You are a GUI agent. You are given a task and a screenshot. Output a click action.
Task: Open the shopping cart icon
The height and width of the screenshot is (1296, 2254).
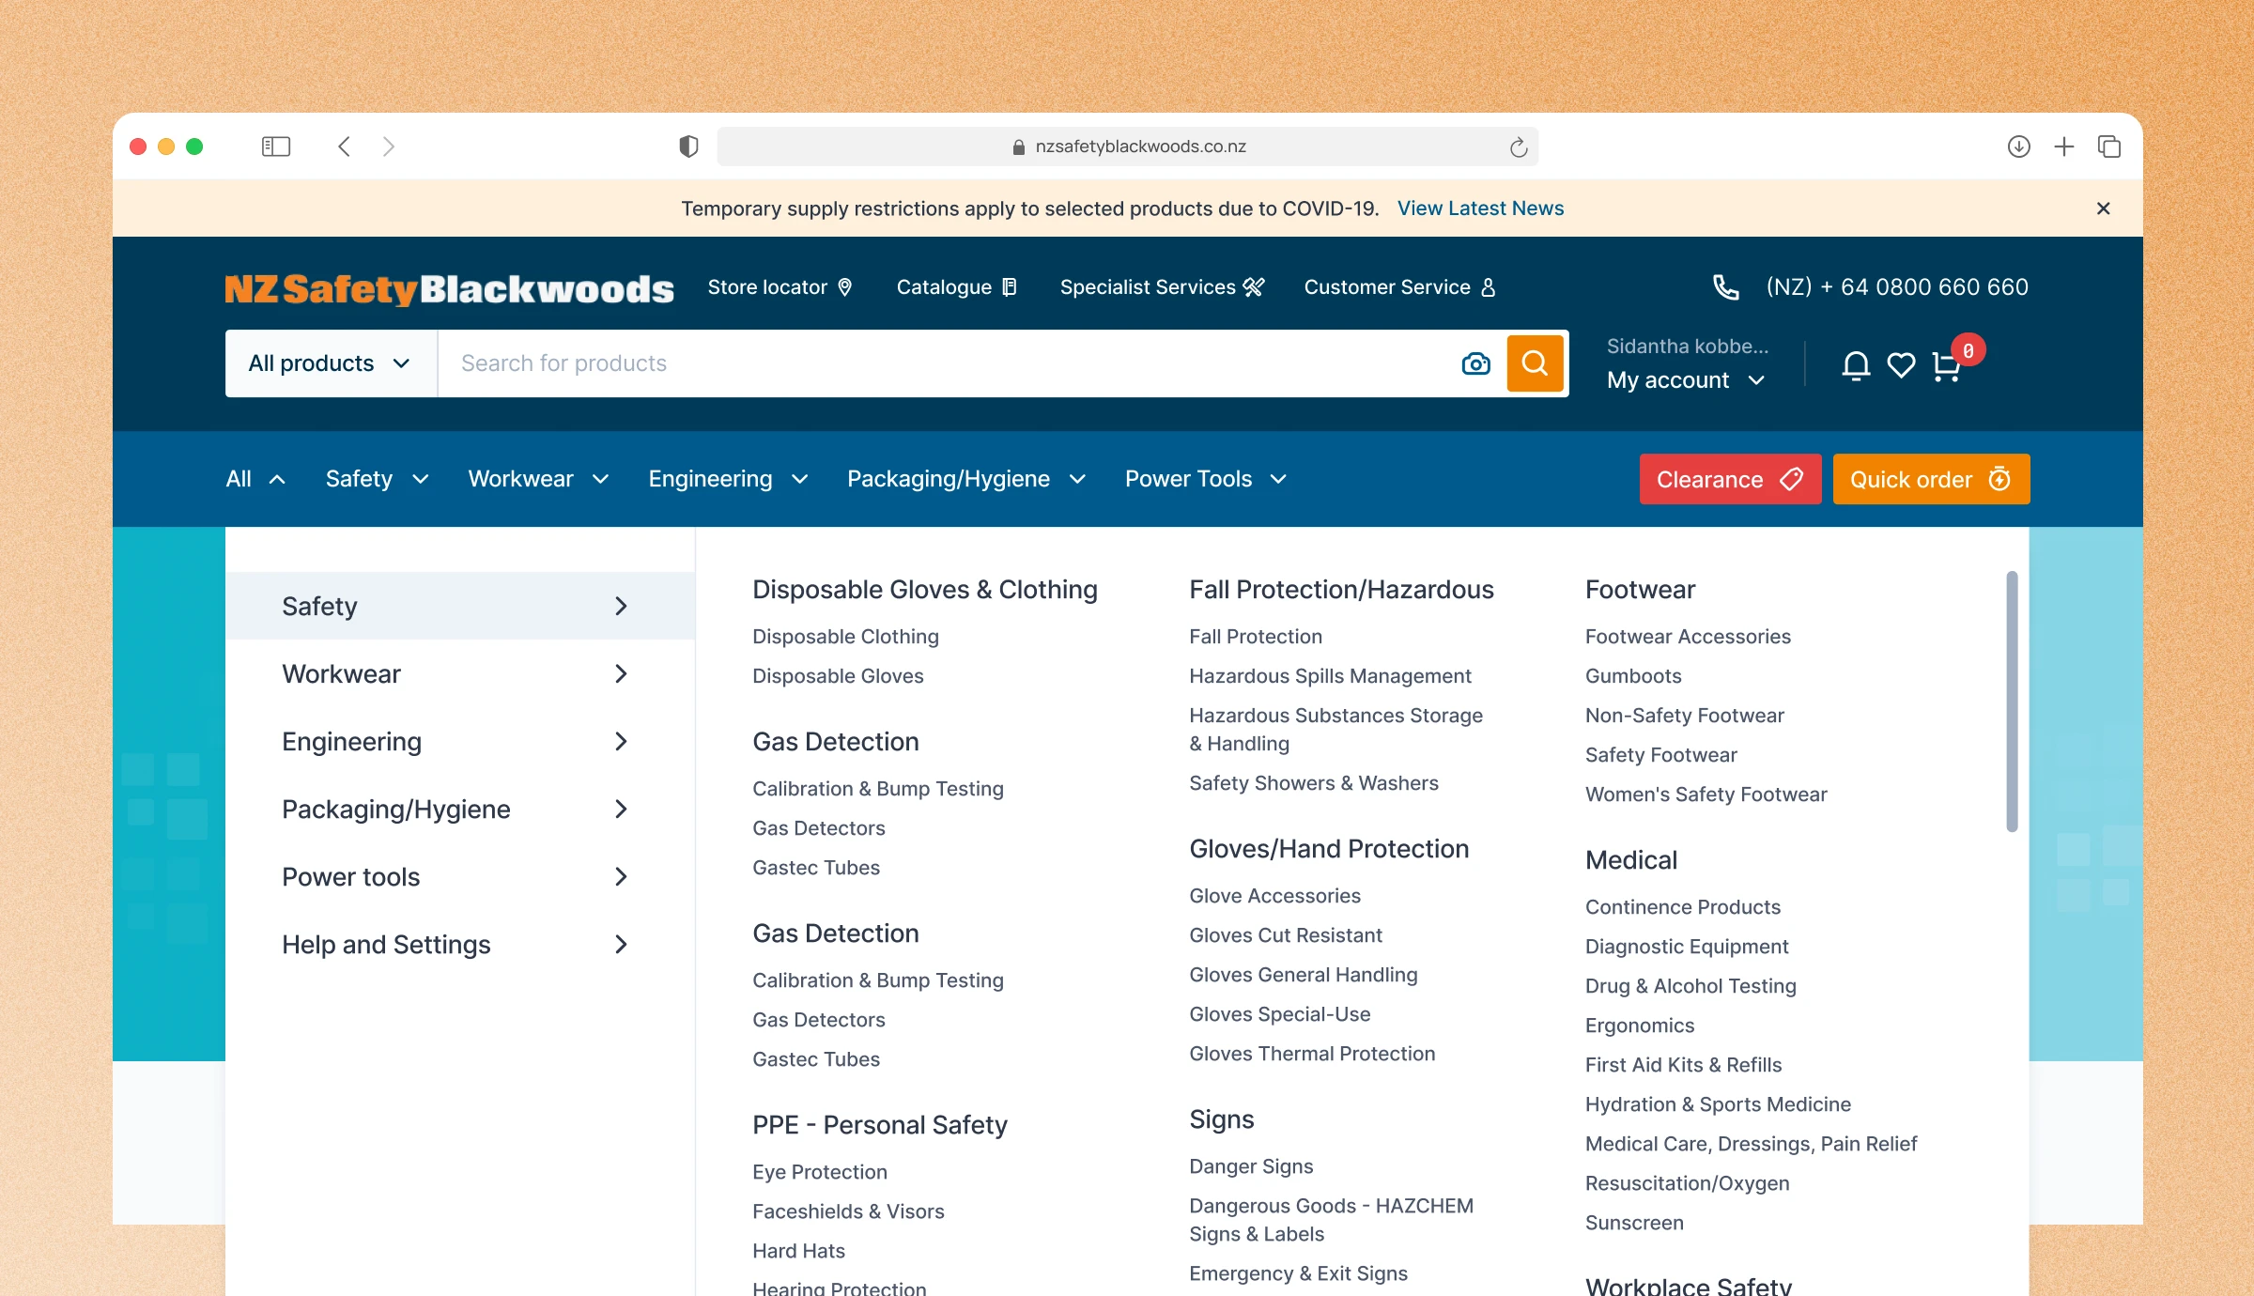tap(1946, 365)
